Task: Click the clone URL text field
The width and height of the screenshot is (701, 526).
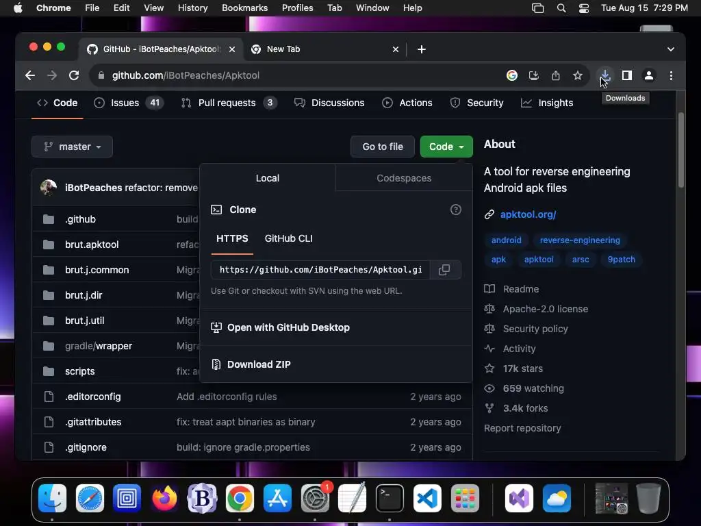Action: 320,270
